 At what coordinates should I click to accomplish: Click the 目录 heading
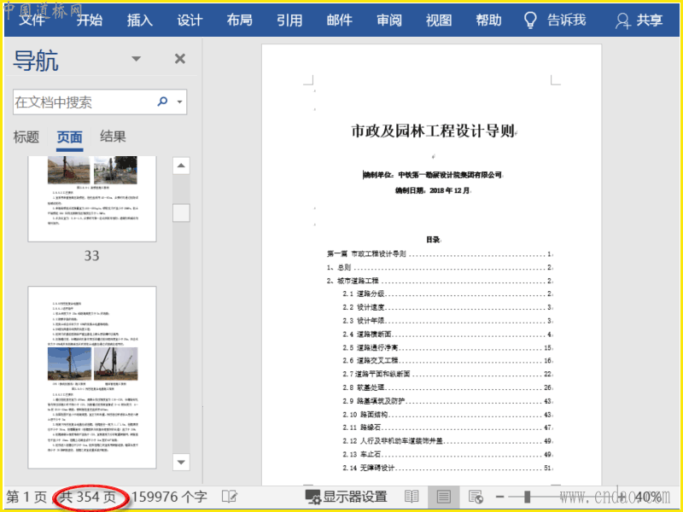point(433,240)
